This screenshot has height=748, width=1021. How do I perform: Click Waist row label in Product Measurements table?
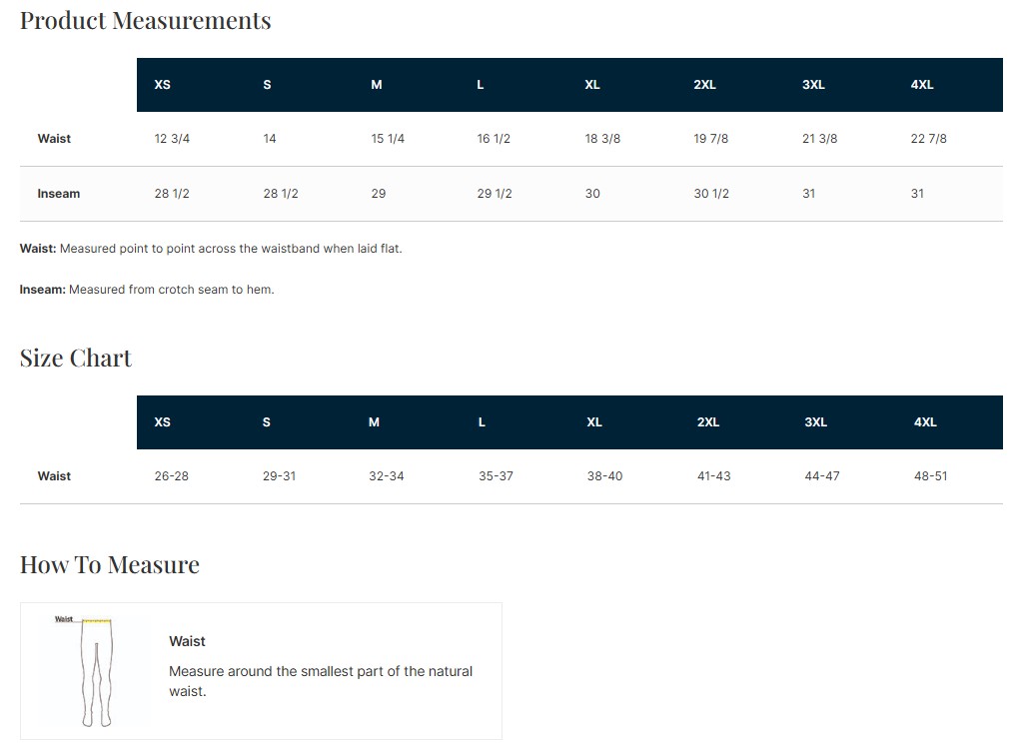coord(54,139)
